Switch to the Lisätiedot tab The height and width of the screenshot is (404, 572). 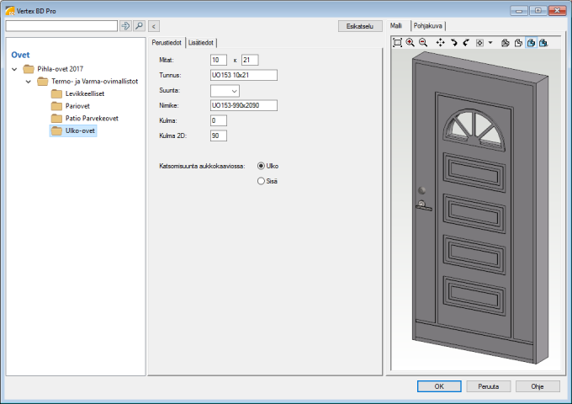click(201, 42)
